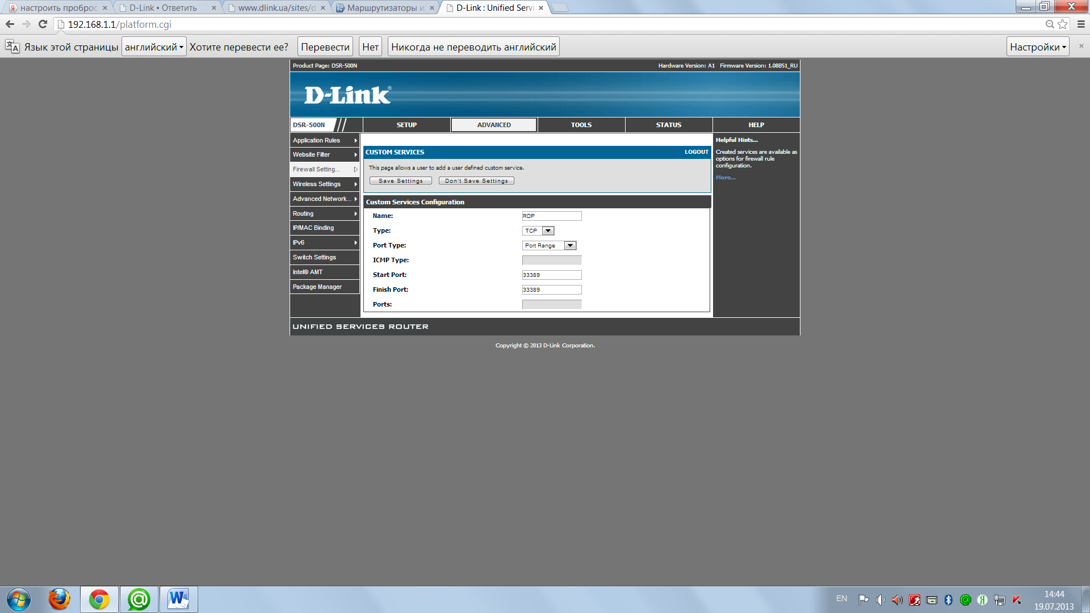Click the Windows Start orb
Image resolution: width=1090 pixels, height=613 pixels.
click(19, 599)
